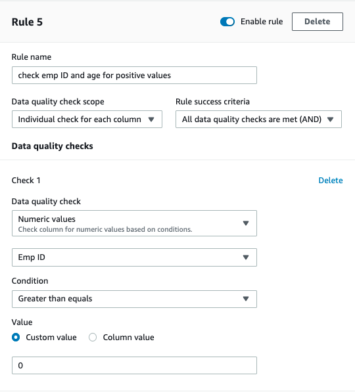Open the Data quality check scope dropdown
The height and width of the screenshot is (392, 355).
click(87, 120)
